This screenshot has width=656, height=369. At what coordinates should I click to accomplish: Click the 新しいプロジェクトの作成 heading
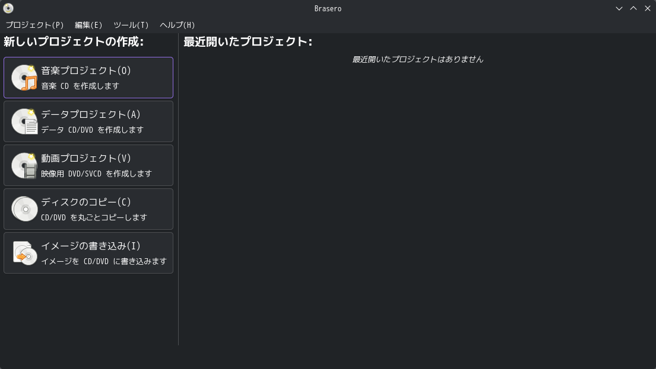(74, 42)
